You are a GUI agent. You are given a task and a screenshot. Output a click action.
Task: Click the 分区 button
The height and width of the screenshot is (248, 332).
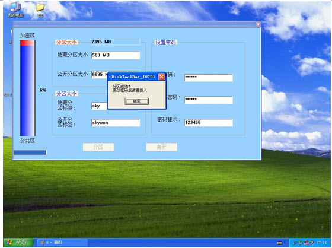pos(98,147)
